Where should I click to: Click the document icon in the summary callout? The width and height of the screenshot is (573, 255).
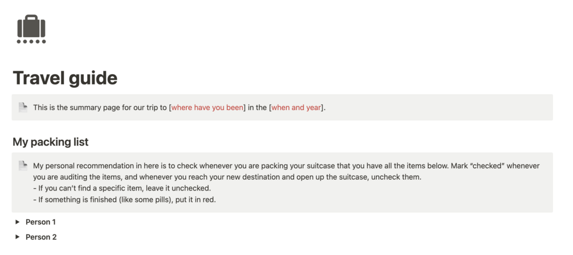pyautogui.click(x=23, y=107)
